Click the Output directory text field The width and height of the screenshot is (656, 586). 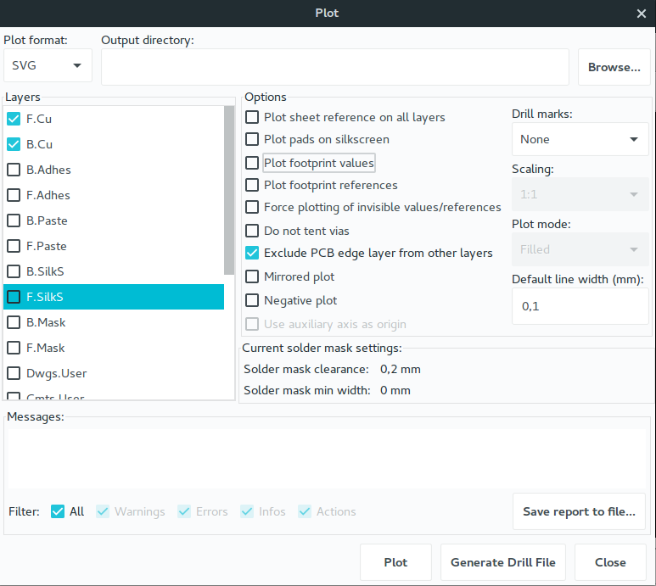pyautogui.click(x=334, y=67)
